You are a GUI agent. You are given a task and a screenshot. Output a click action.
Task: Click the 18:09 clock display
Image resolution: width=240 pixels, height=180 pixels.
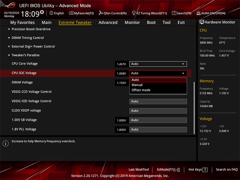tap(30, 14)
